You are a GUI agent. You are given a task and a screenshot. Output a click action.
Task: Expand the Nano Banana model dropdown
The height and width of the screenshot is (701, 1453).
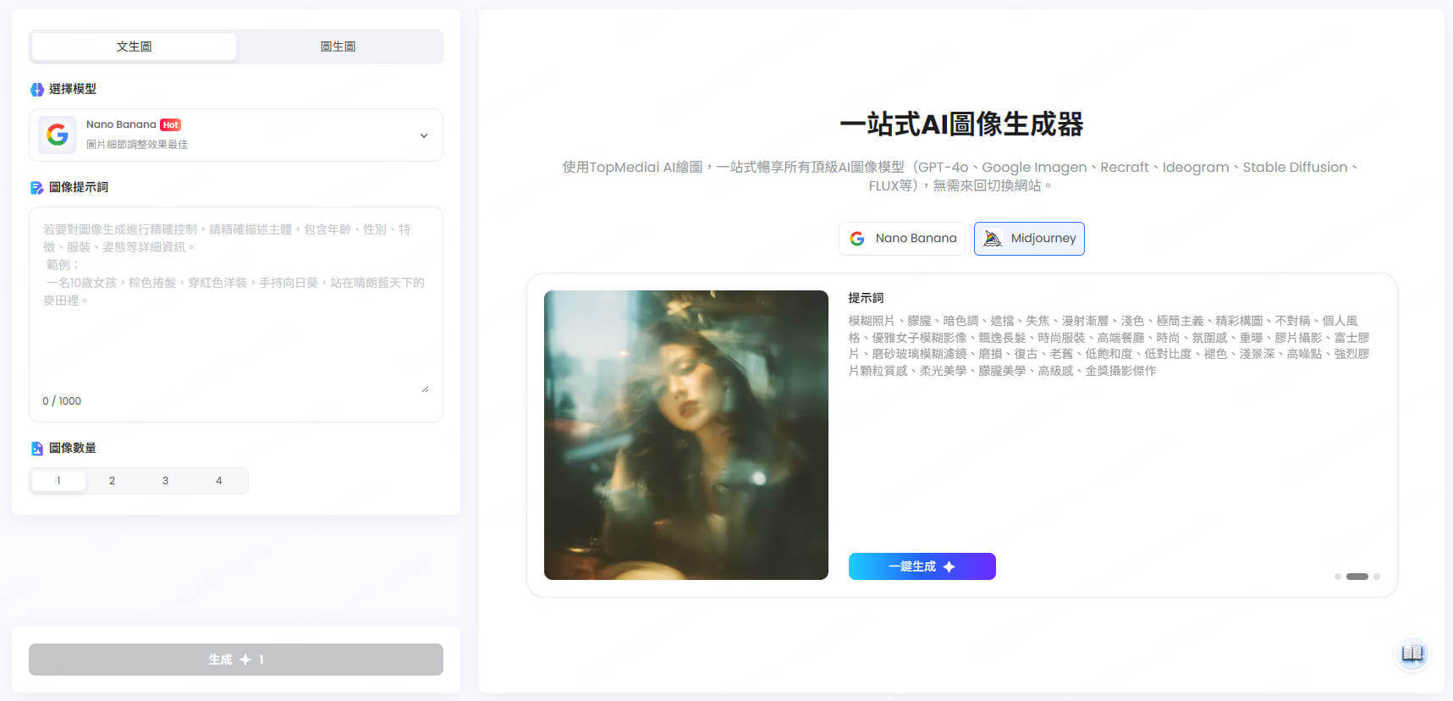pos(424,135)
